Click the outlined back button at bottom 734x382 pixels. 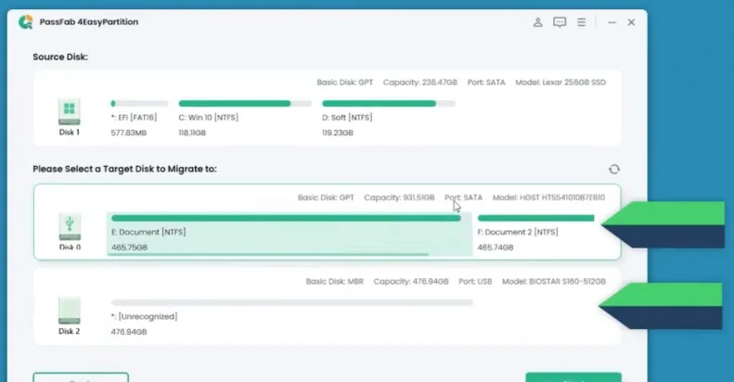(81, 376)
